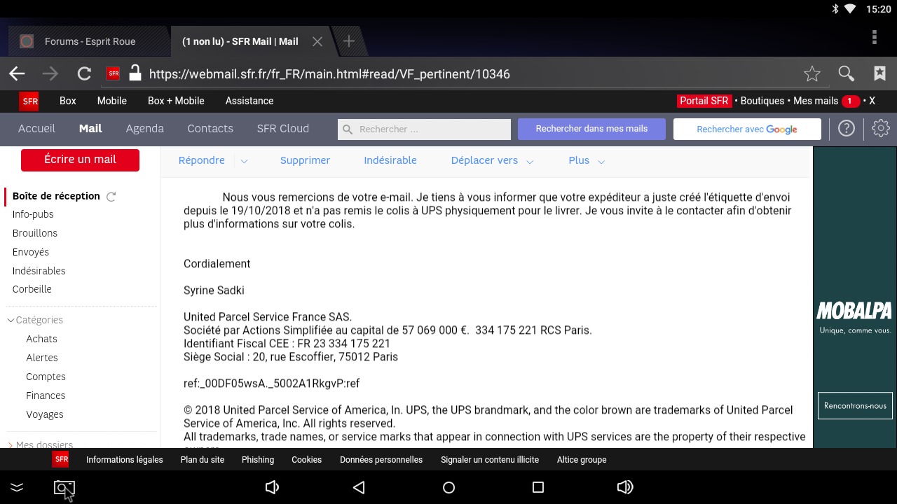The image size is (897, 504).
Task: Tap the Android recent apps square
Action: [538, 487]
